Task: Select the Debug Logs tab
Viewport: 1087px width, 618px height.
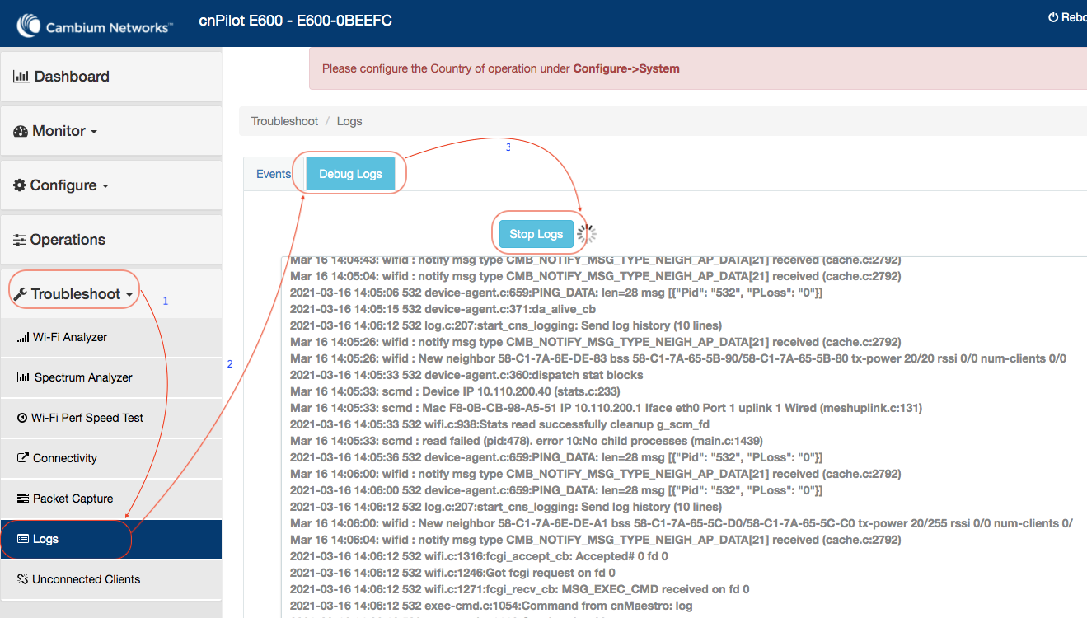Action: coord(350,174)
